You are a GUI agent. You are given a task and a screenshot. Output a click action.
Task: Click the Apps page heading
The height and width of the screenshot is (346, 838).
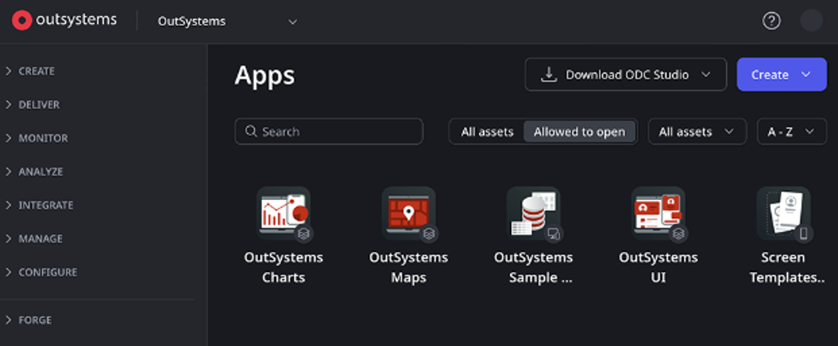coord(265,76)
